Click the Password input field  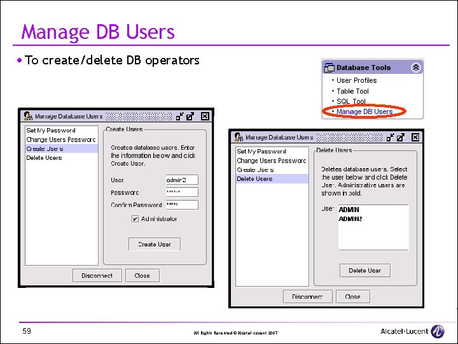click(x=182, y=192)
